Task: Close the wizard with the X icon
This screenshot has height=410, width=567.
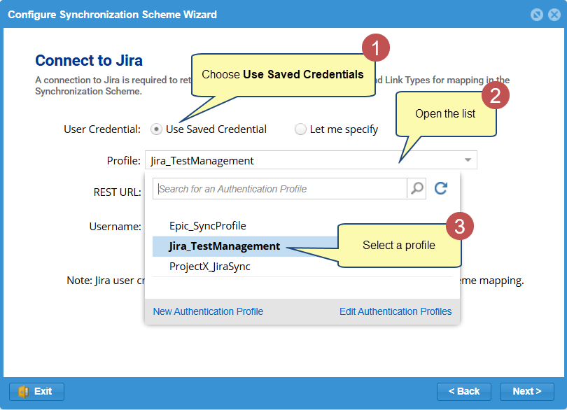Action: (554, 15)
